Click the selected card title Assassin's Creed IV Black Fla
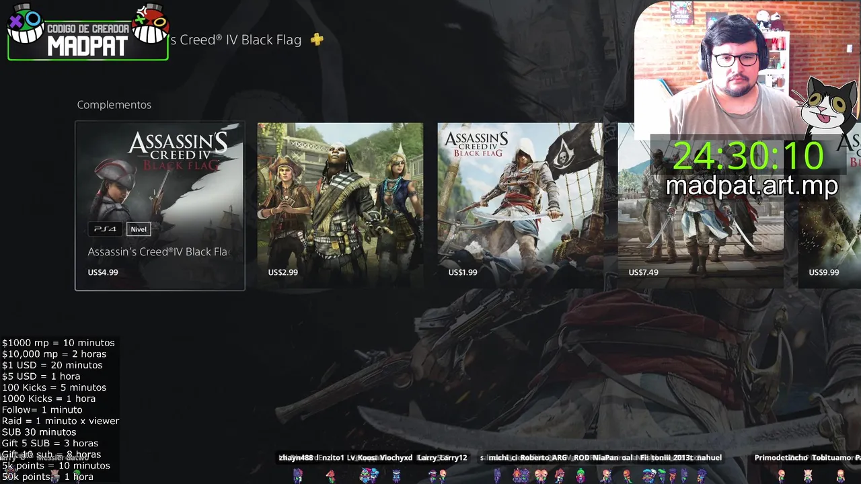 point(158,251)
